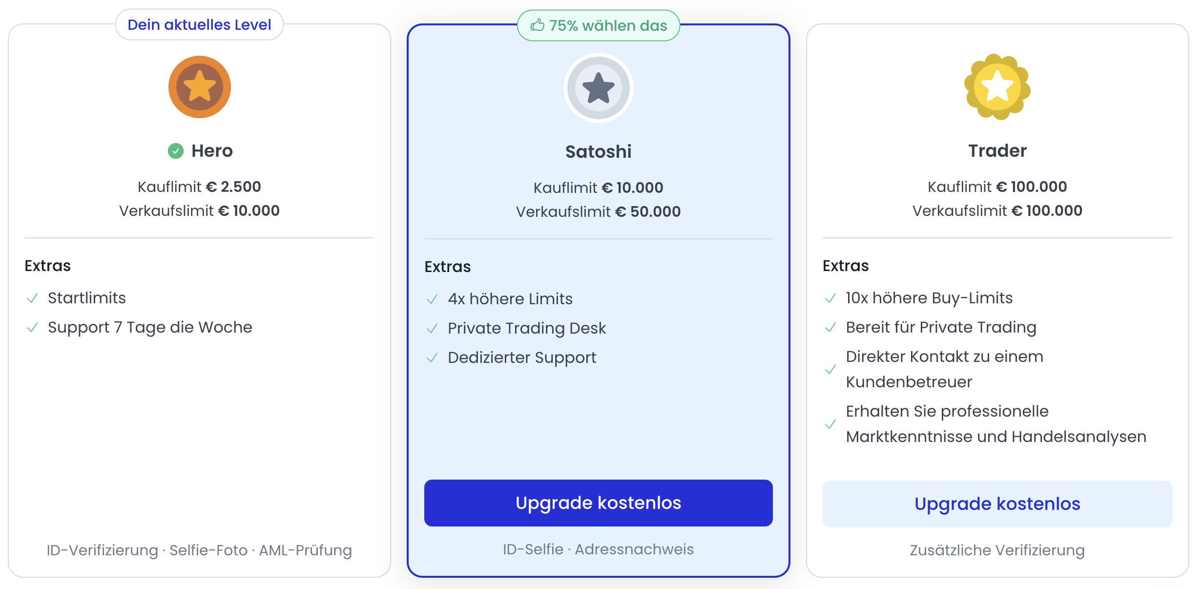
Task: Click the silver Satoshi star badge
Action: (599, 88)
